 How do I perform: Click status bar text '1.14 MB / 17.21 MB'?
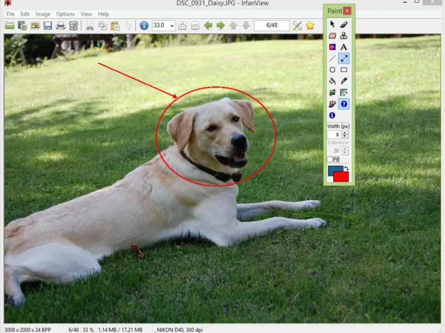(x=120, y=330)
